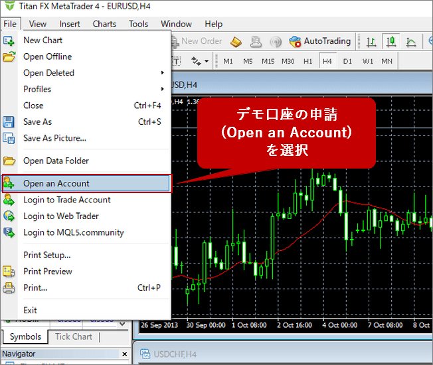Select the H4 timeframe

(327, 61)
